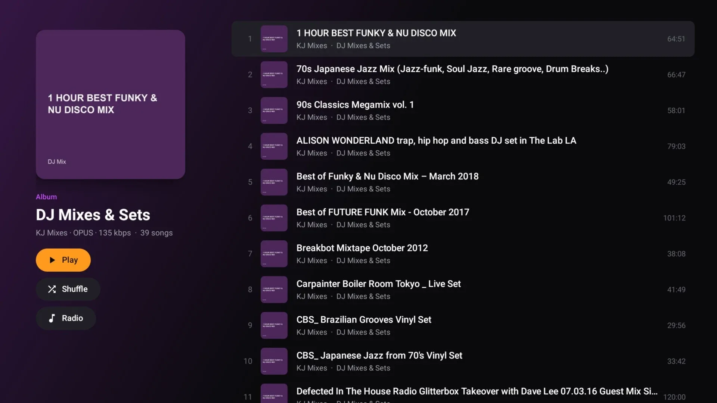Click the 29:56 duration value
717x403 pixels.
click(676, 325)
